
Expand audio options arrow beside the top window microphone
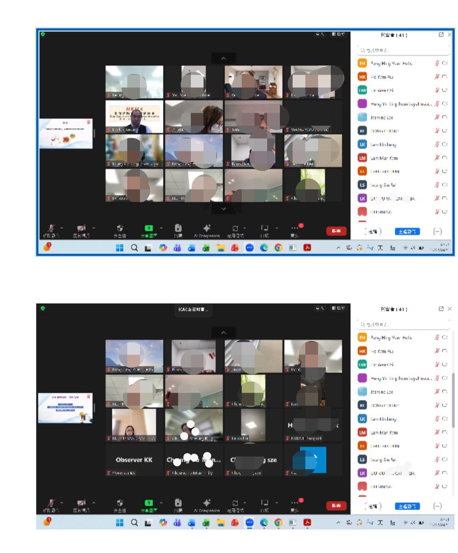[62, 228]
